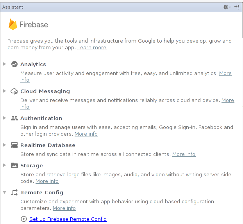The image size is (243, 224).
Task: Open the Assistant panel gear settings menu
Action: click(x=227, y=7)
